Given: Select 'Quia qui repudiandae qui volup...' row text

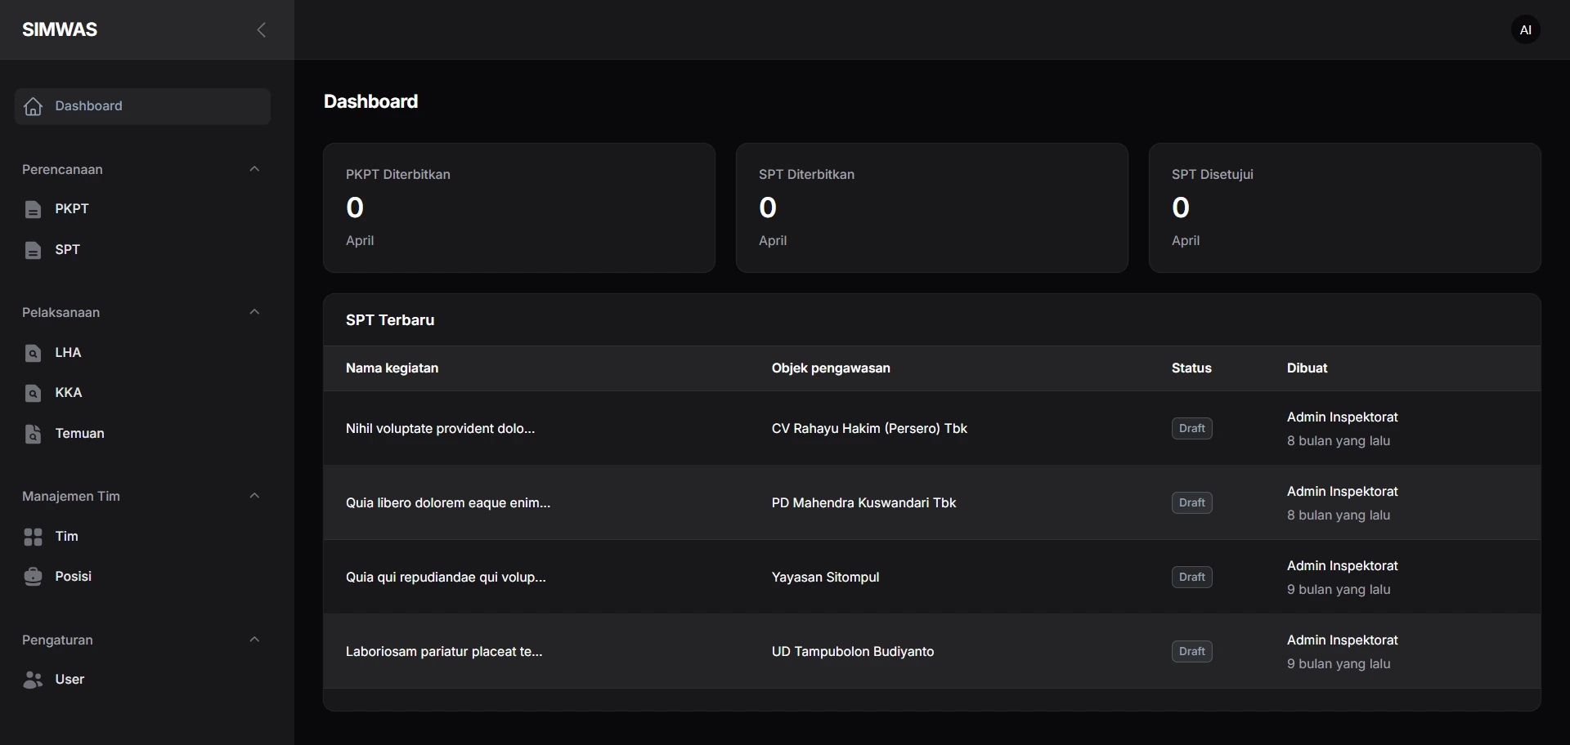Looking at the screenshot, I should (446, 578).
